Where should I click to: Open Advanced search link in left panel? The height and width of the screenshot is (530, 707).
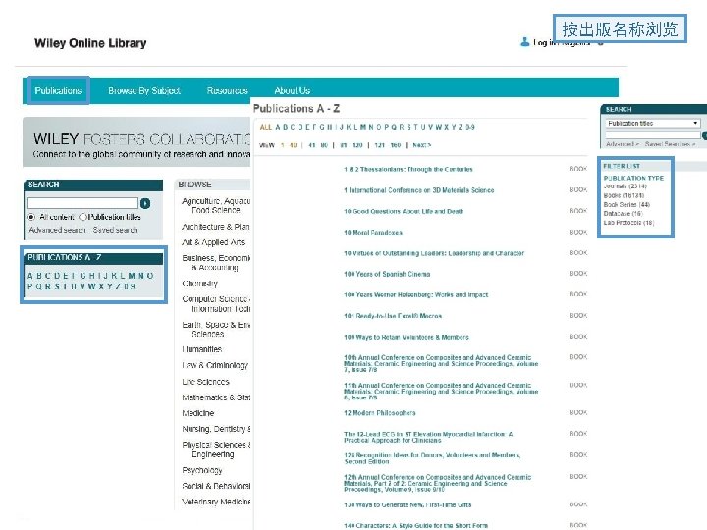point(57,230)
